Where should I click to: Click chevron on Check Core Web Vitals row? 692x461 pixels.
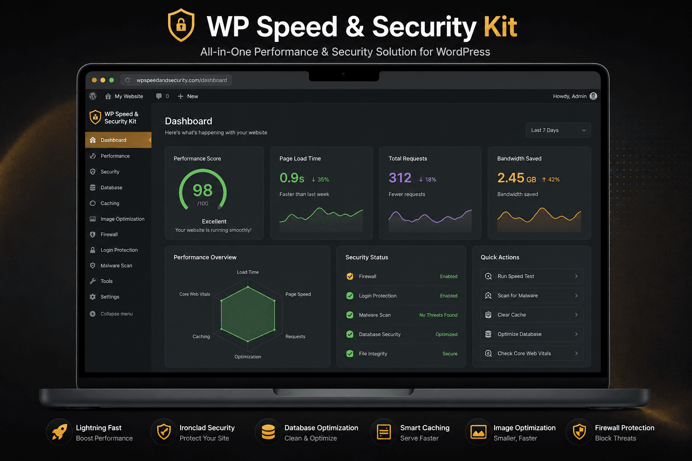(x=576, y=353)
